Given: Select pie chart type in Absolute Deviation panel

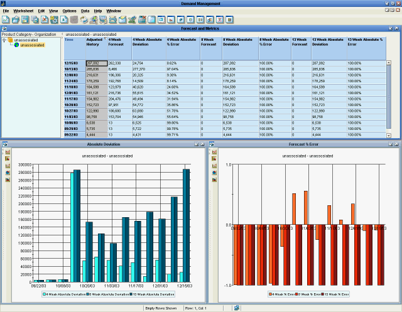Looking at the screenshot, I should click(8, 173).
